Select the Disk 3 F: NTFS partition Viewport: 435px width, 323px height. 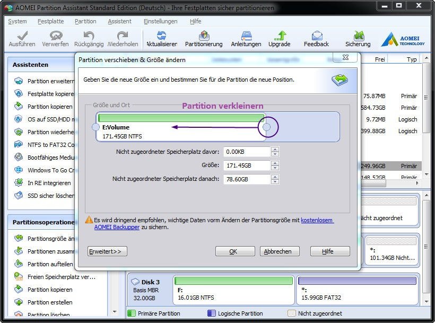point(233,290)
